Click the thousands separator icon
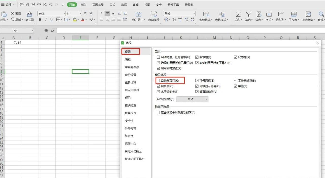Viewport: 325px width, 178px height. tap(180, 20)
